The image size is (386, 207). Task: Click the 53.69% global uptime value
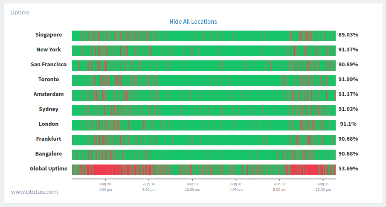coord(348,168)
